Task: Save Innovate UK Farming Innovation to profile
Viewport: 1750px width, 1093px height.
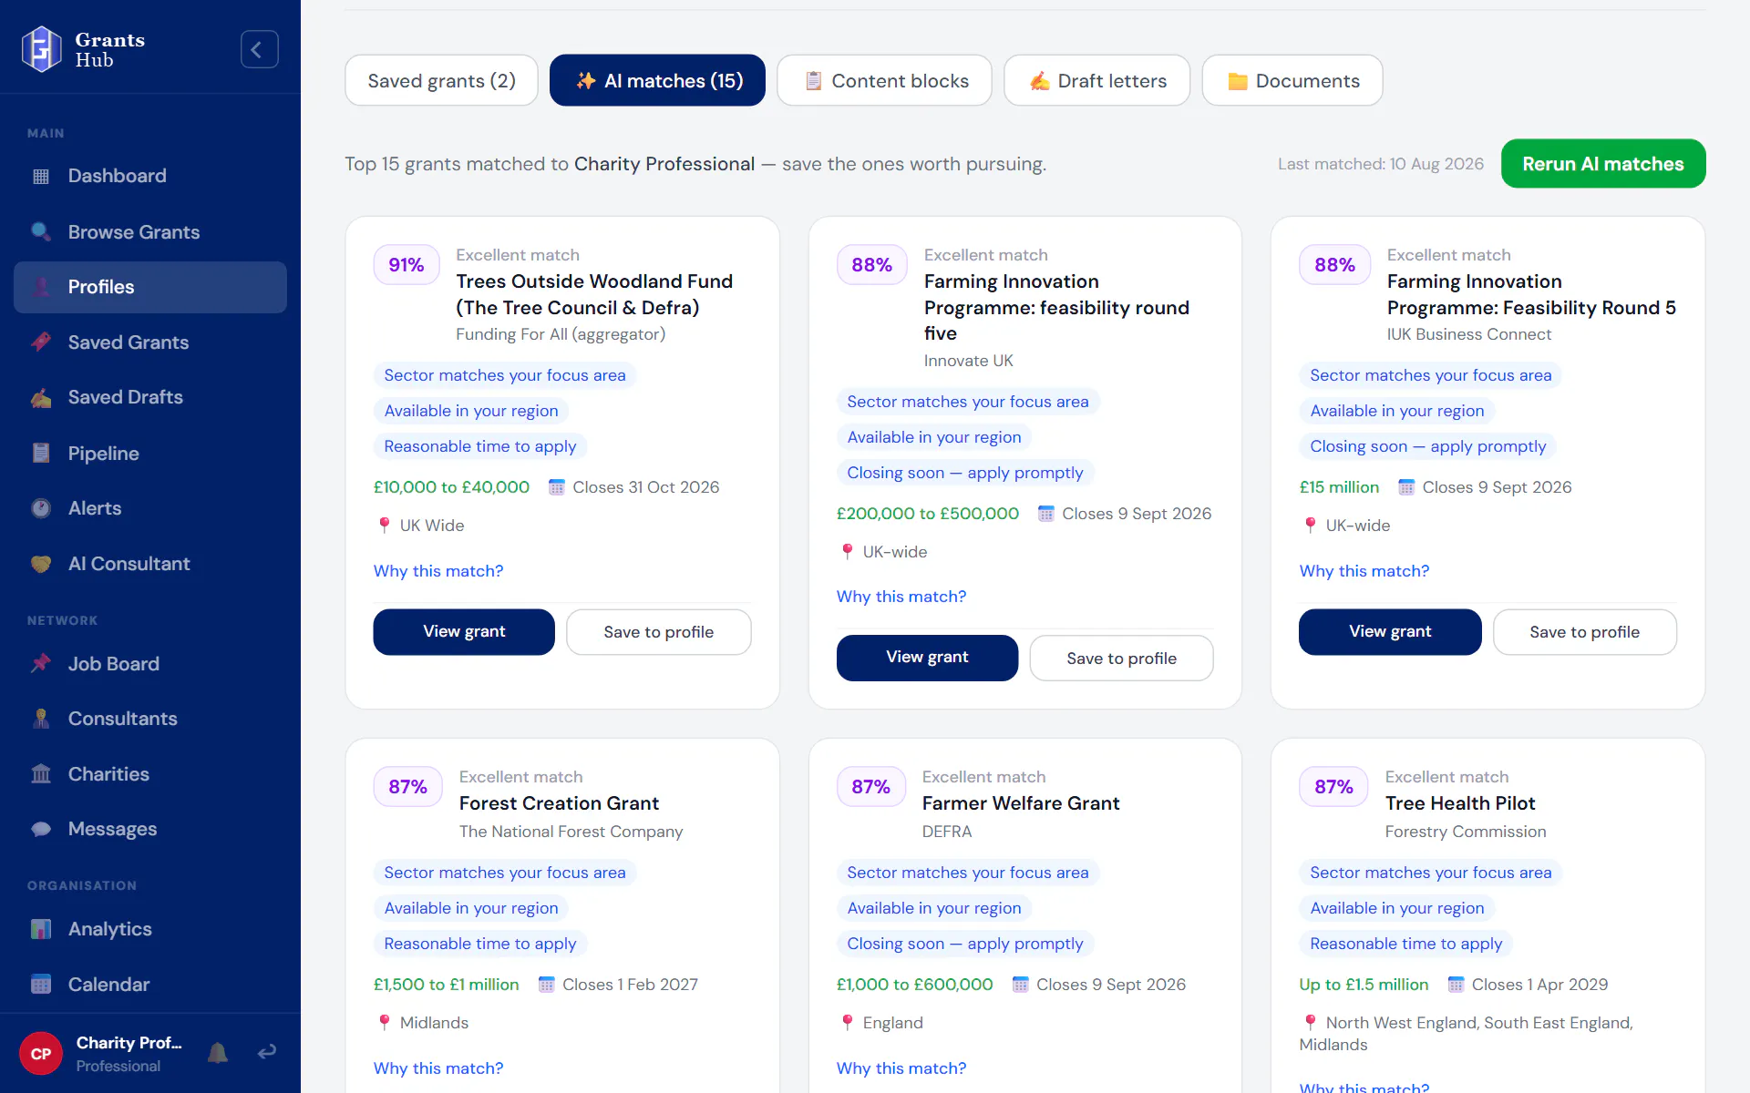Action: (1121, 658)
